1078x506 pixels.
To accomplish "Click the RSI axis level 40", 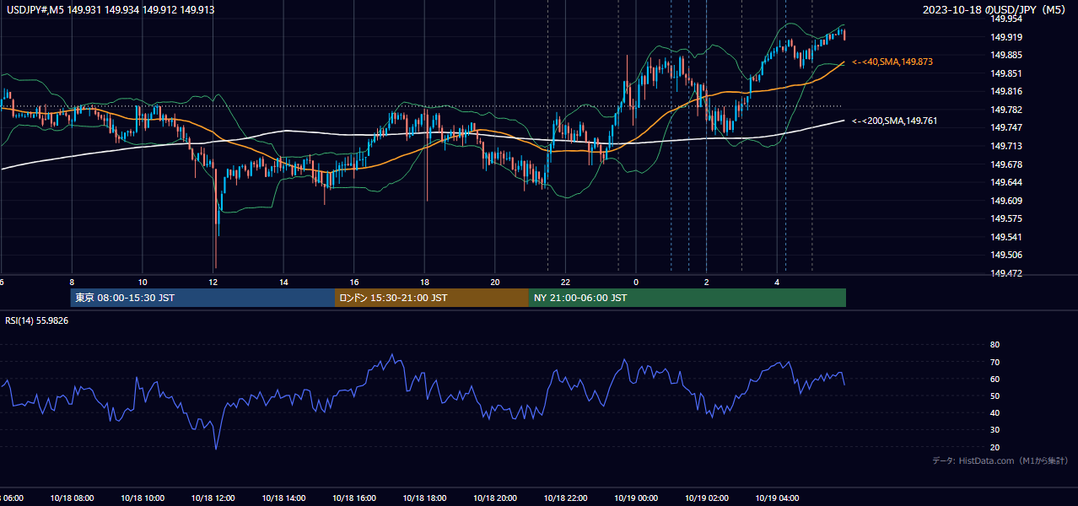I will click(x=994, y=412).
